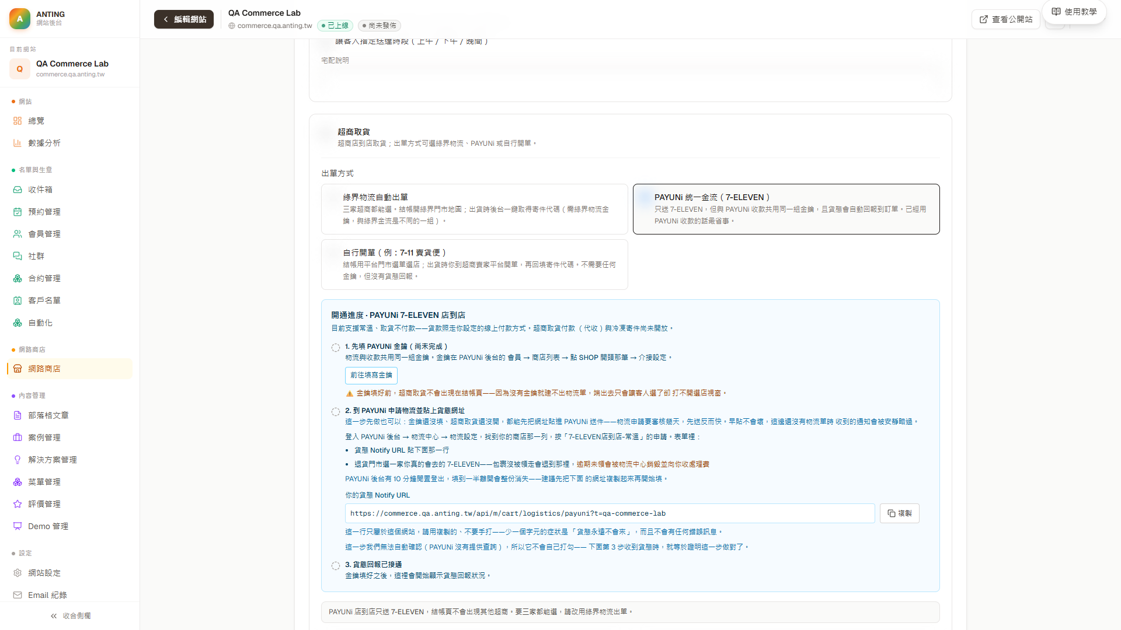Click the 會員管理 people icon
This screenshot has width=1121, height=630.
18,234
